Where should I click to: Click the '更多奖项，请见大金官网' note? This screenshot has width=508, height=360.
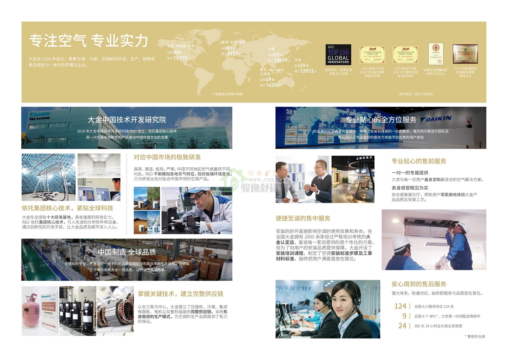[416, 94]
